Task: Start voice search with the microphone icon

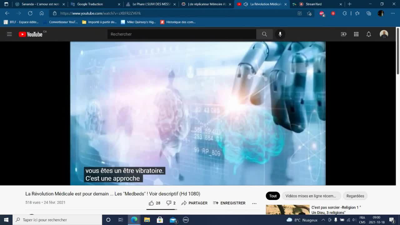Action: click(280, 34)
